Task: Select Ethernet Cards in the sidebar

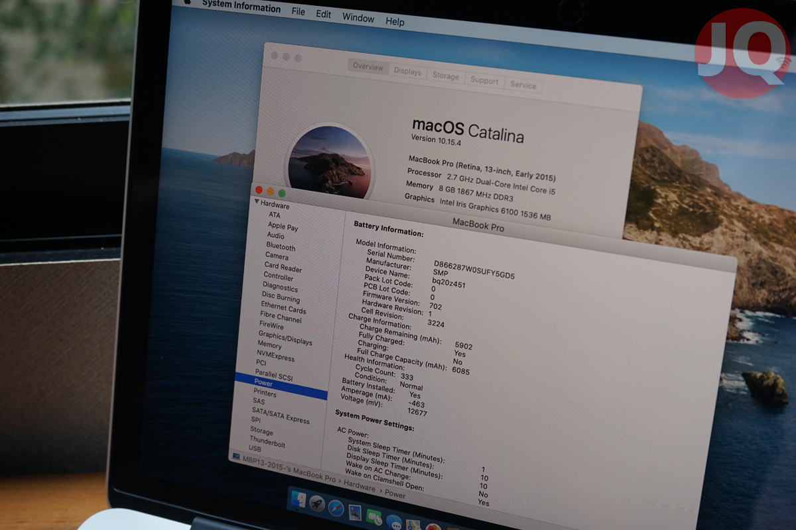Action: pyautogui.click(x=283, y=309)
